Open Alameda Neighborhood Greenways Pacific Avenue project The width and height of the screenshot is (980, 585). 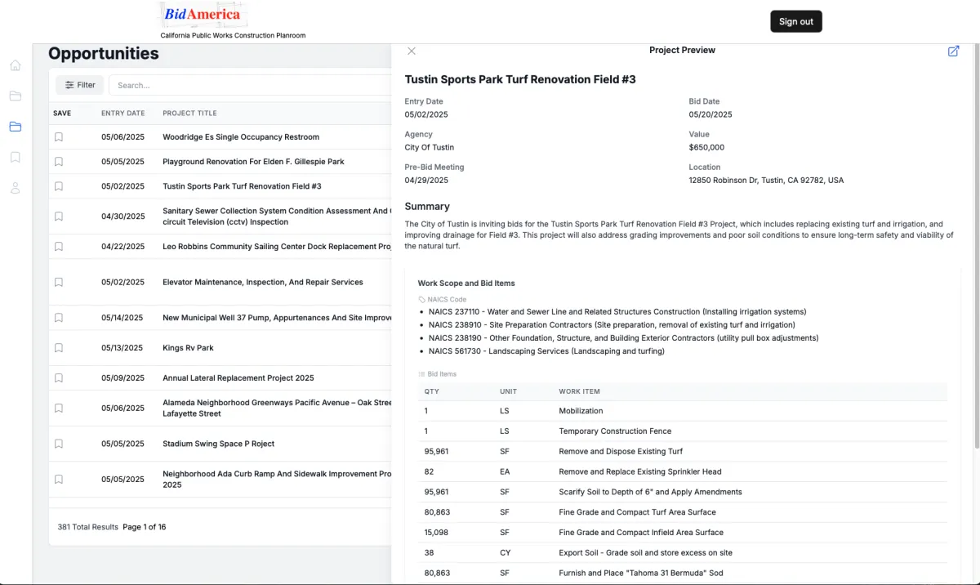point(277,409)
